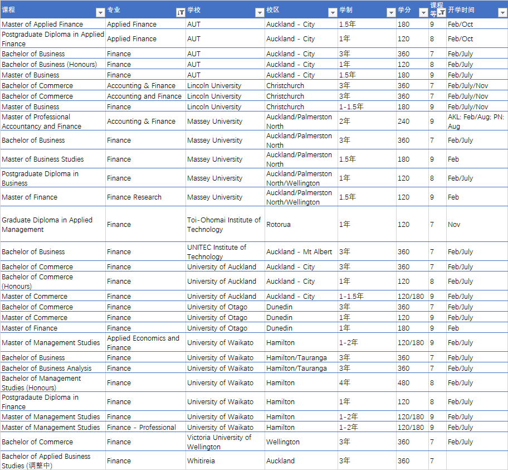This screenshot has width=508, height=470.
Task: Click the "2年" cell in Master of Professional Accountancy row
Action: point(367,122)
